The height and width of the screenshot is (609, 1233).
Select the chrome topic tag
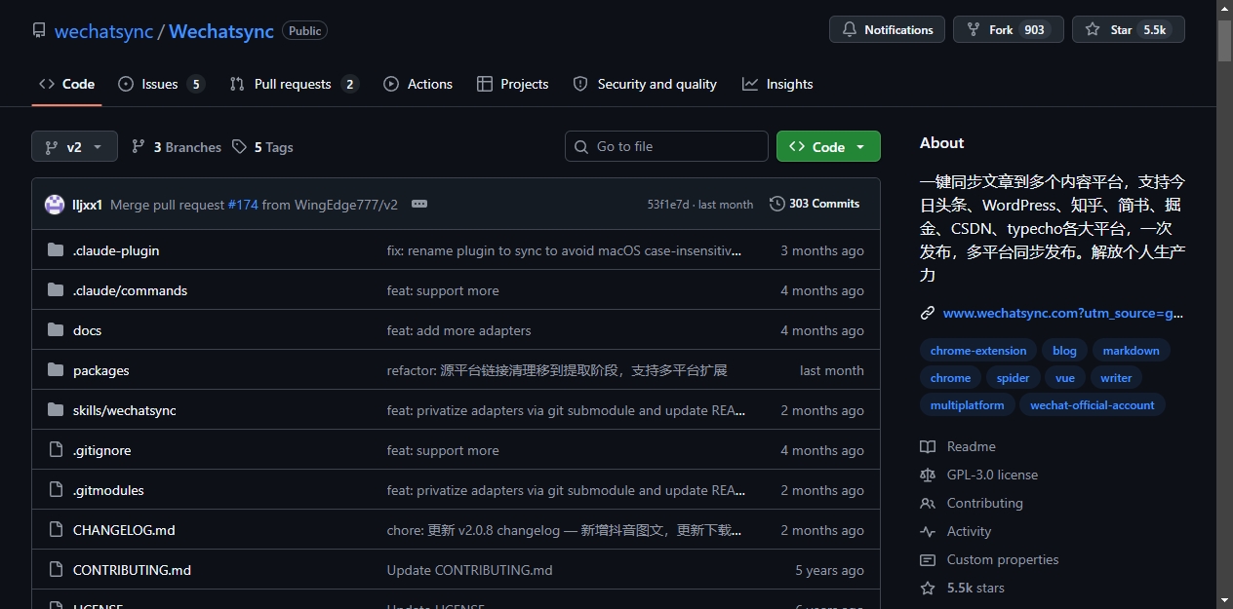[950, 378]
